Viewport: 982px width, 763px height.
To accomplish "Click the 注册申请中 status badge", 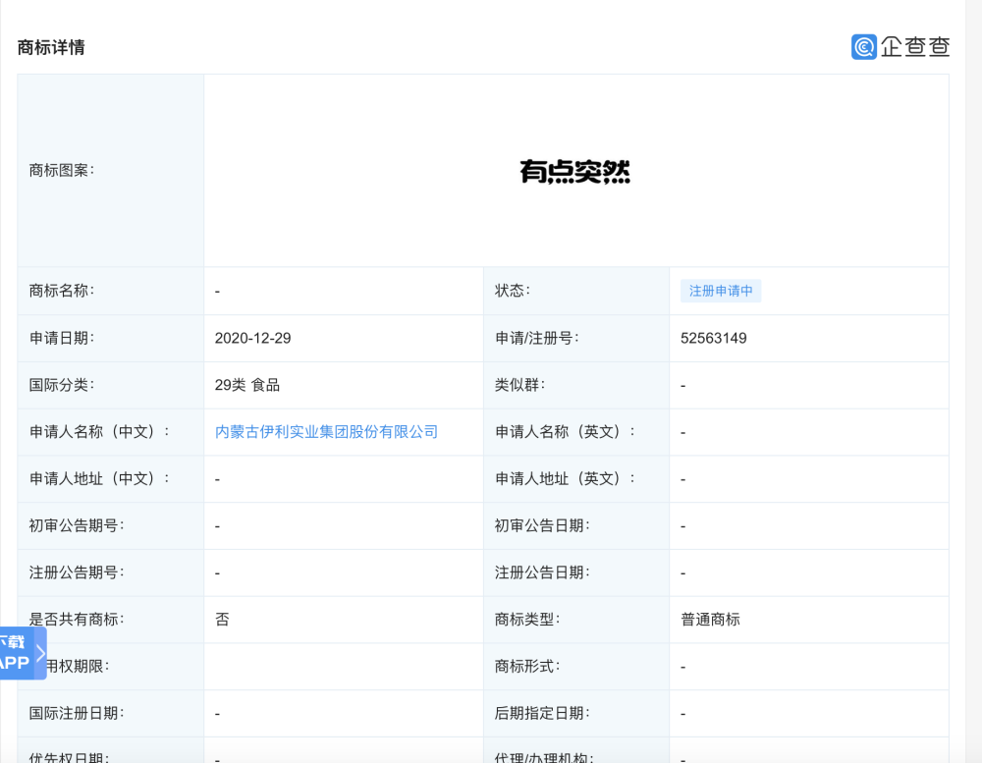I will click(721, 291).
